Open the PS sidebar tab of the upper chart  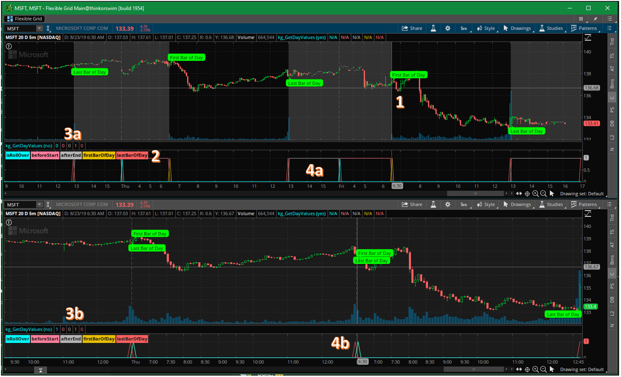pos(613,110)
